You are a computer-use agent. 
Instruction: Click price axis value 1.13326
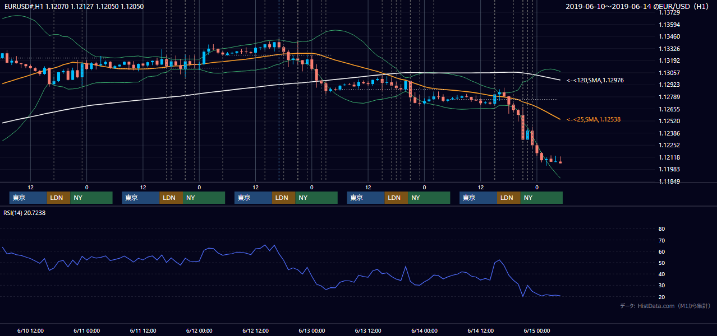click(x=669, y=49)
